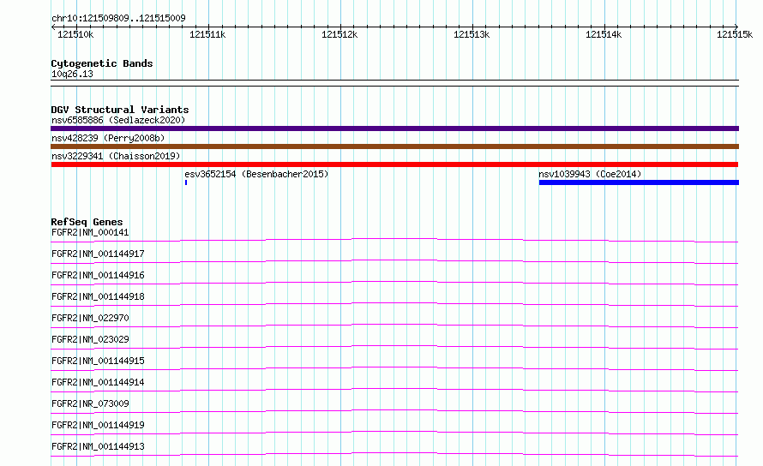Click the 10q26.13 band label
The width and height of the screenshot is (763, 466).
72,74
